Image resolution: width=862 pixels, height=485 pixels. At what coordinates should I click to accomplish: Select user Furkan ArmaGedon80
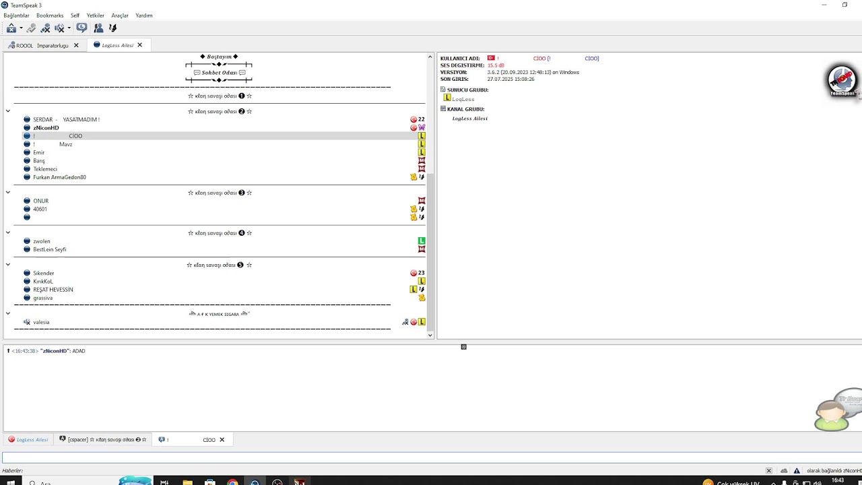(x=59, y=177)
